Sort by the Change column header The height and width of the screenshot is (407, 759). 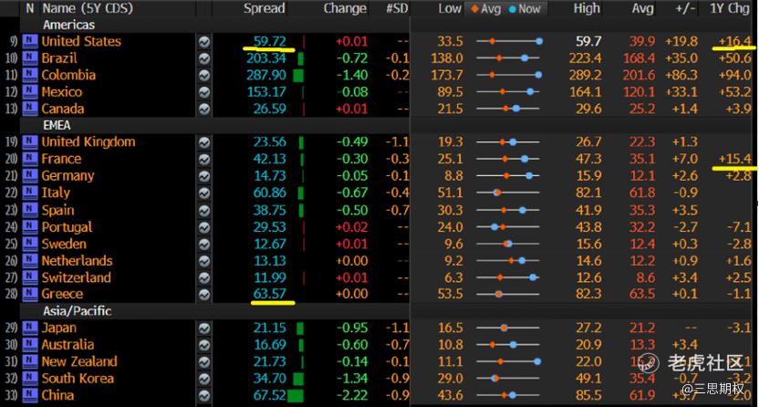click(x=345, y=8)
